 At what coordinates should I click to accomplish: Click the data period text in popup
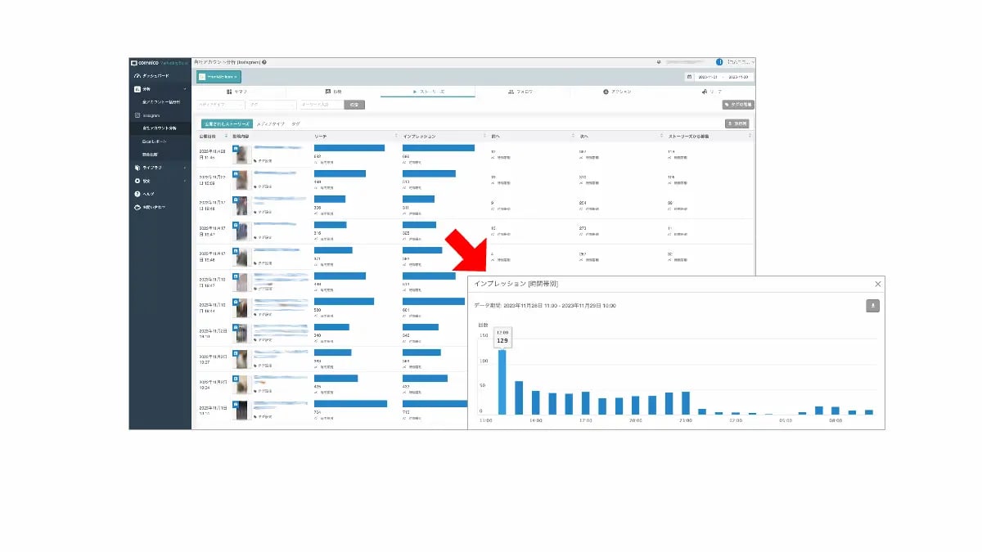(x=545, y=305)
